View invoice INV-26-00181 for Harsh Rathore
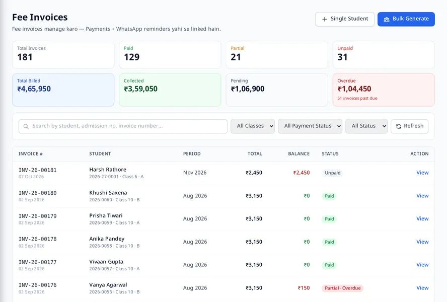447x302 pixels. pyautogui.click(x=422, y=173)
